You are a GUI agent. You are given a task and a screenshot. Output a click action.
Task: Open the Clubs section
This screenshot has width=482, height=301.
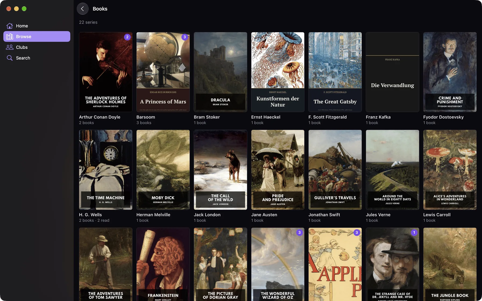pyautogui.click(x=37, y=47)
